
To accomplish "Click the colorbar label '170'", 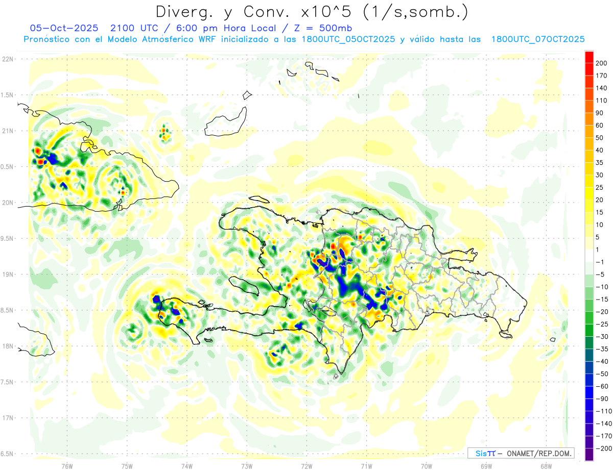I will [x=602, y=76].
